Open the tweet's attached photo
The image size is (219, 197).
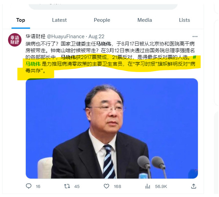[112, 128]
